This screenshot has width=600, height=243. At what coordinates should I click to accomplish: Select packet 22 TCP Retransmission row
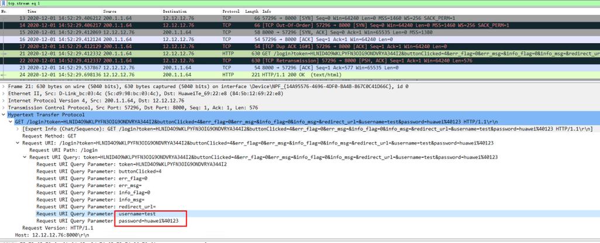pos(300,61)
